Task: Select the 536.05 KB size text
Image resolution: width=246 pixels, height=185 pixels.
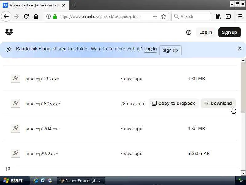Action: click(x=199, y=153)
